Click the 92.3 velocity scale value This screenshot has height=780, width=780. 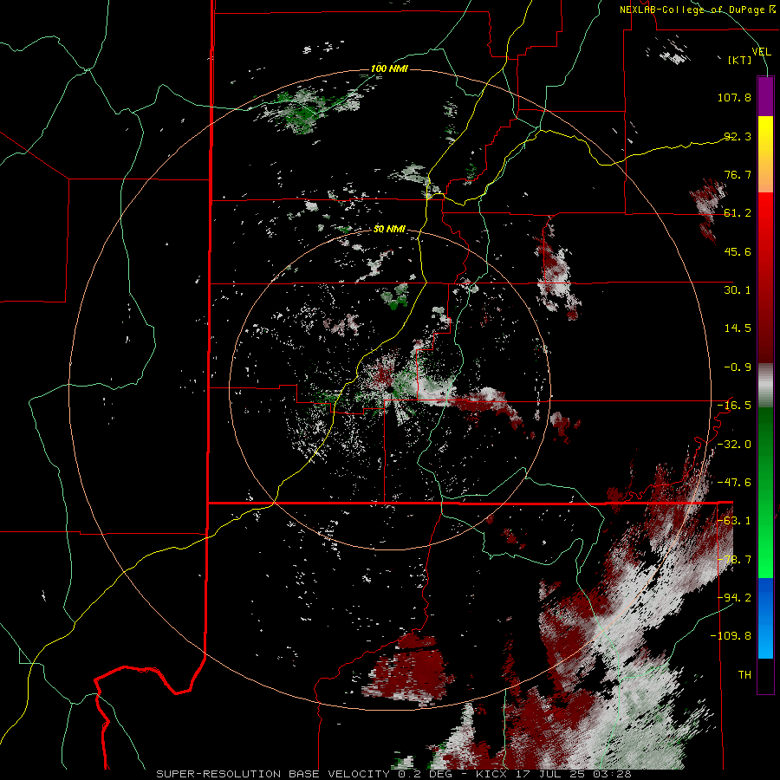click(738, 136)
